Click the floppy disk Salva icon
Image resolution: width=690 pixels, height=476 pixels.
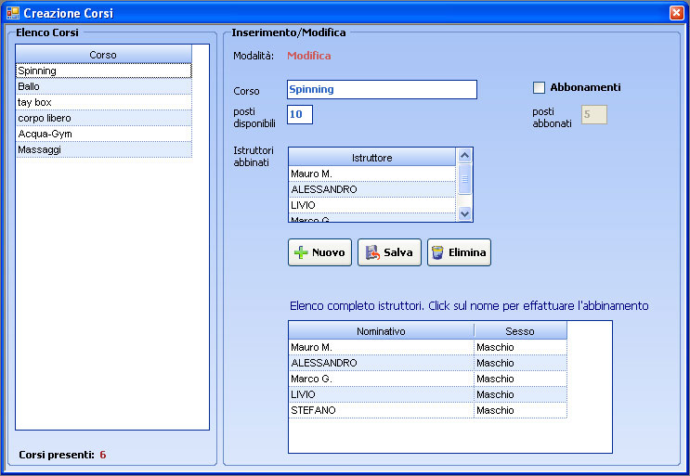click(x=372, y=253)
